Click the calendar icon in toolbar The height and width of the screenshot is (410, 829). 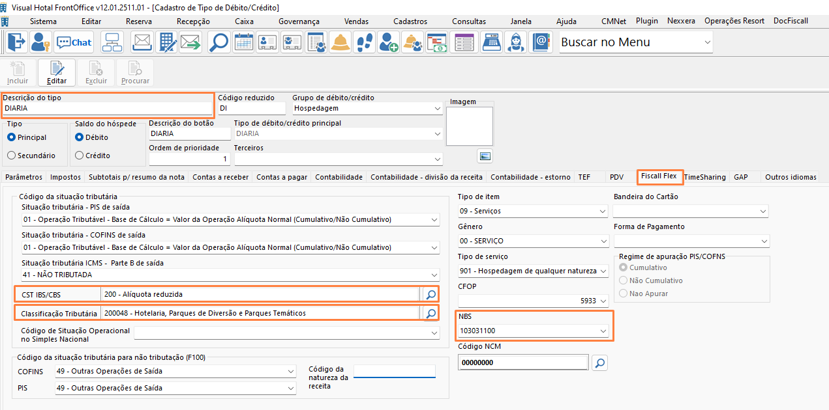244,42
